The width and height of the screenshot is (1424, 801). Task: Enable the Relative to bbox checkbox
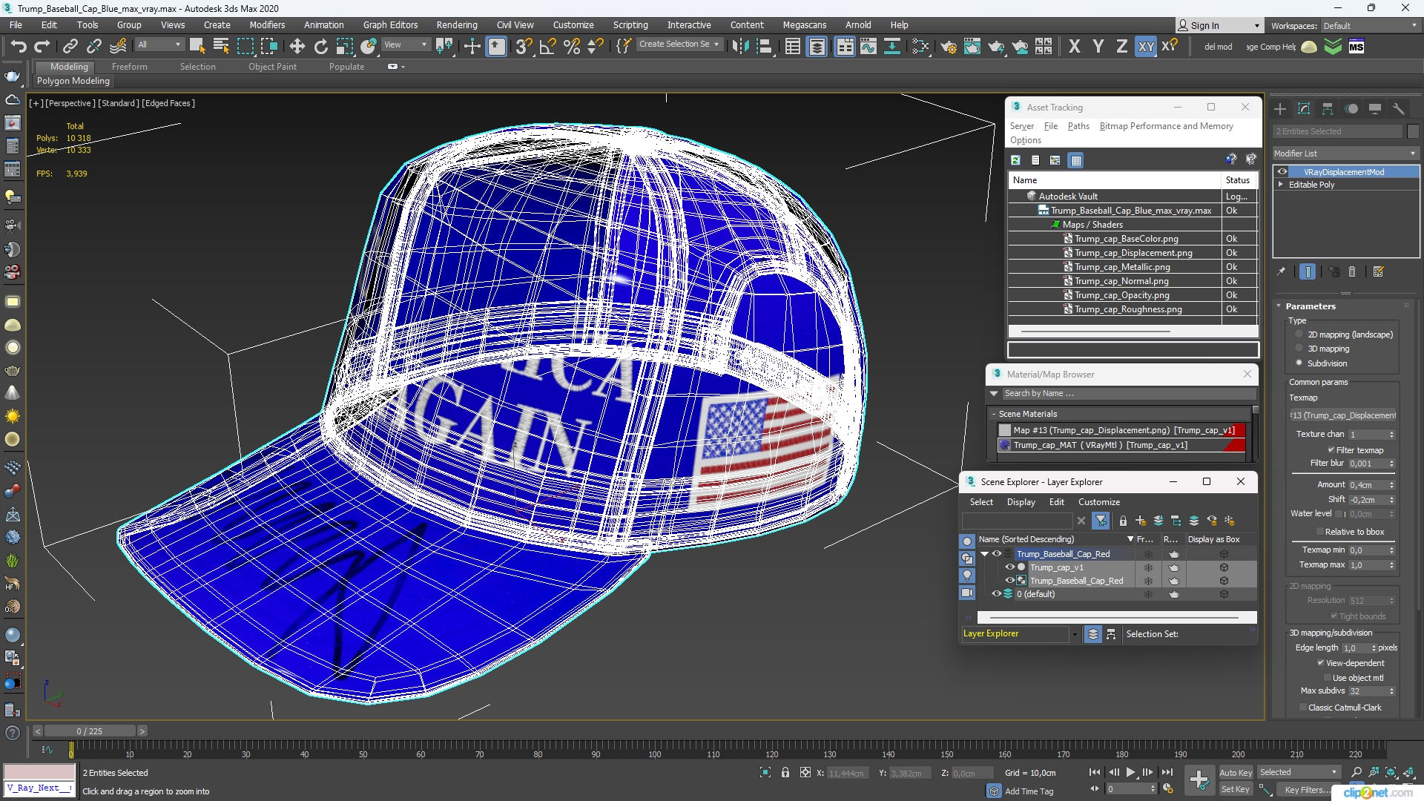click(x=1320, y=531)
